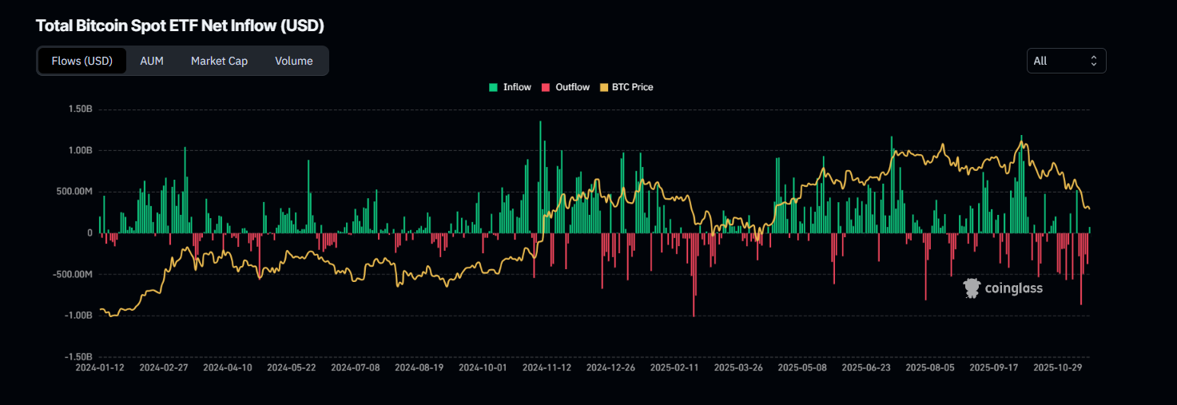The width and height of the screenshot is (1177, 405).
Task: Click the red Outflow color swatch
Action: [x=547, y=87]
